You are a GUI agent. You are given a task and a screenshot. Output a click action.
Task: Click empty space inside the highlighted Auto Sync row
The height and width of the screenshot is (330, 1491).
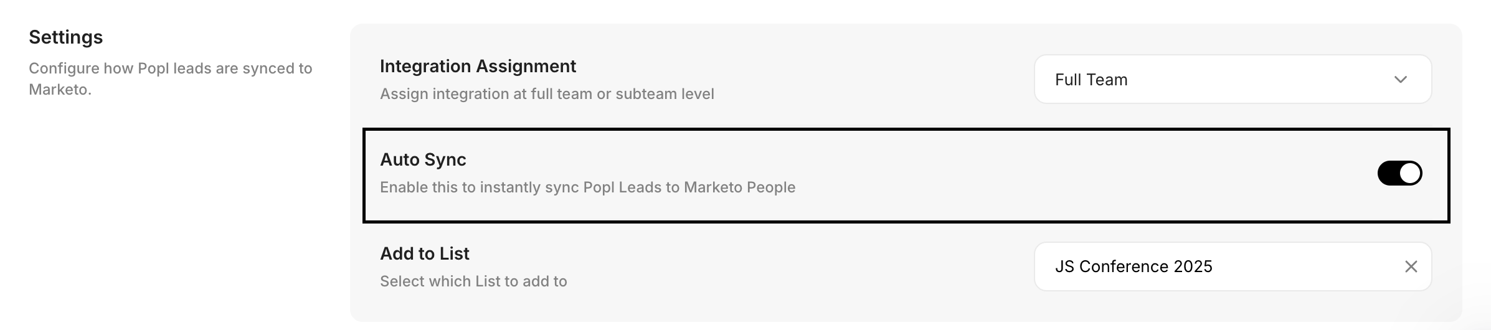(1059, 174)
